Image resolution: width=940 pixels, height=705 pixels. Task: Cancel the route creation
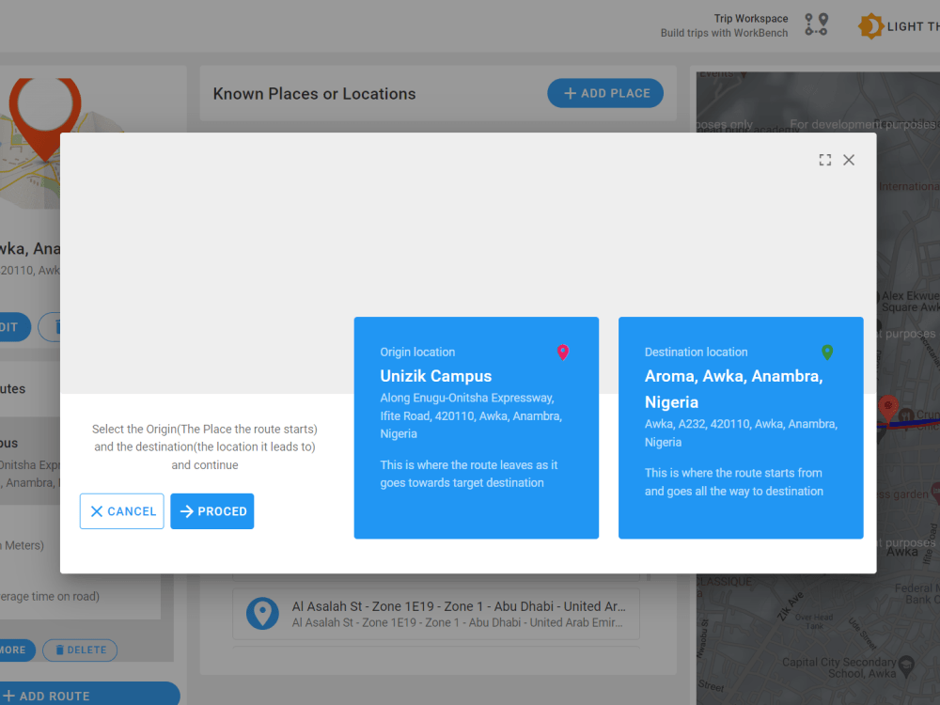click(121, 511)
